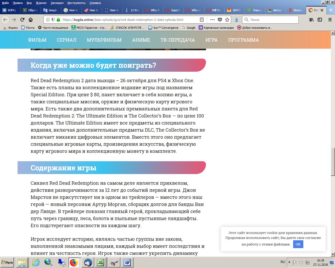Screen dimensions: 335x268
Task: Open the downloads arrow panel
Action: (237, 20)
